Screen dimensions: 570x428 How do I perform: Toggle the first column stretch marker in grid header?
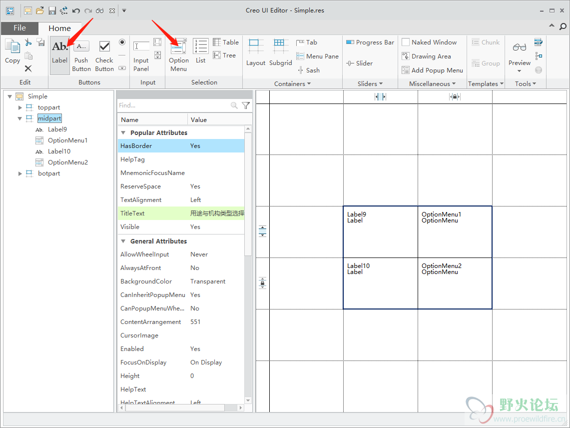tap(380, 97)
